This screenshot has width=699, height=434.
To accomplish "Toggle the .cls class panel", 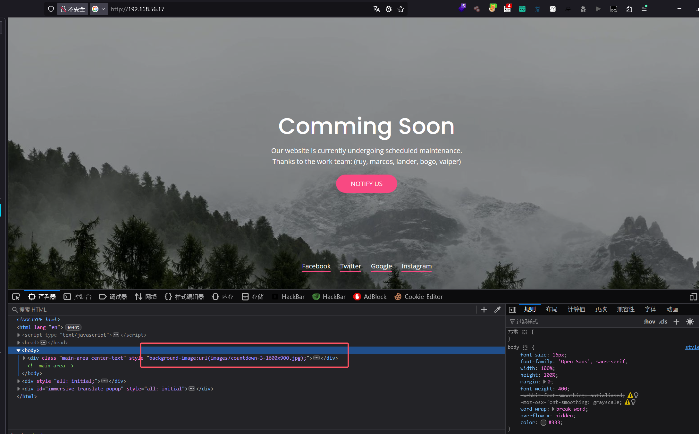I will (x=663, y=322).
